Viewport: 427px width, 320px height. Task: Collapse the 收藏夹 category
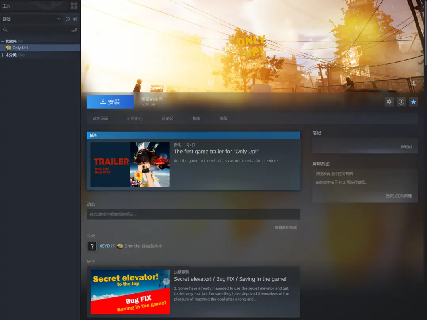pos(2,41)
